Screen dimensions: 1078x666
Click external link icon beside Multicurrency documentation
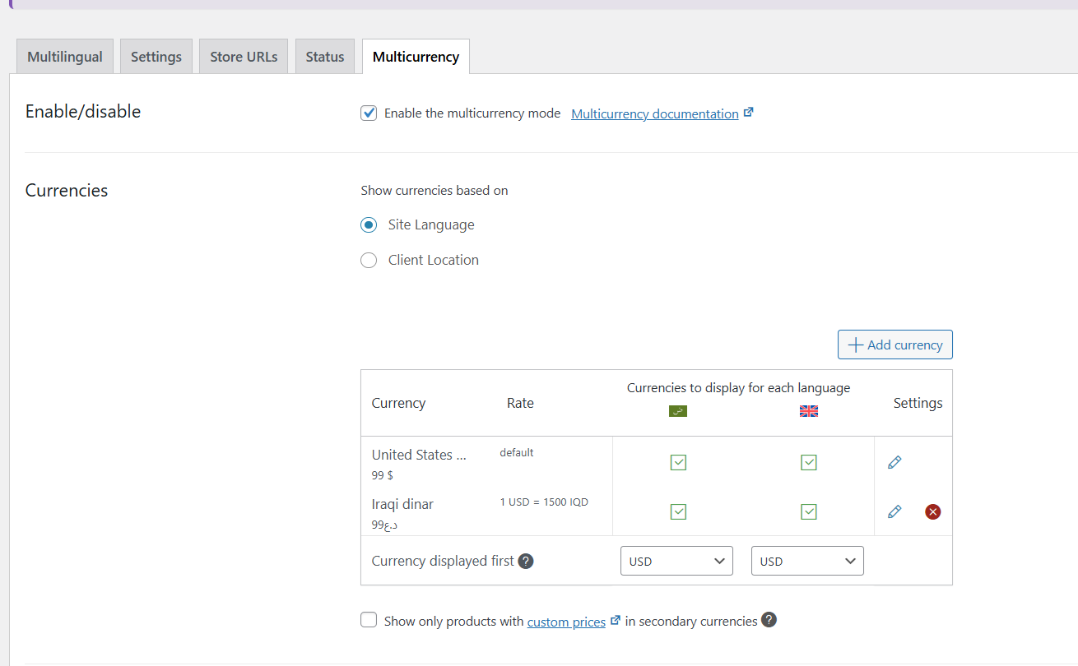tap(748, 113)
